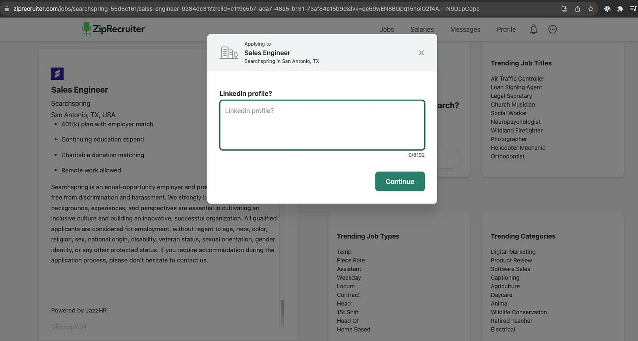Screen dimensions: 638x341
Task: Open Wildlife Conservation category link
Action: pyautogui.click(x=519, y=312)
